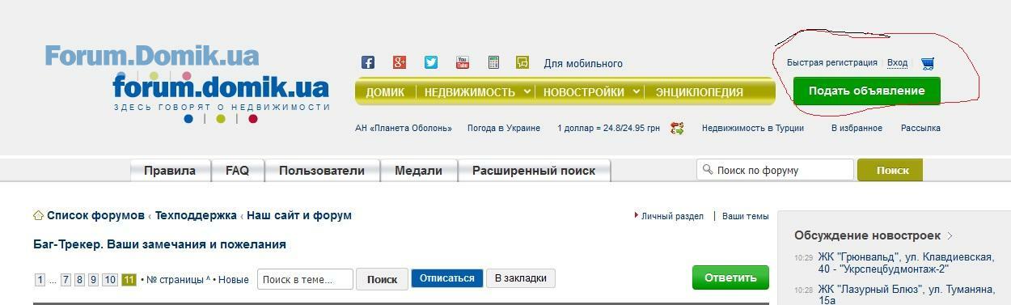This screenshot has height=305, width=1011.
Task: Open the Пользователи tab
Action: point(322,171)
